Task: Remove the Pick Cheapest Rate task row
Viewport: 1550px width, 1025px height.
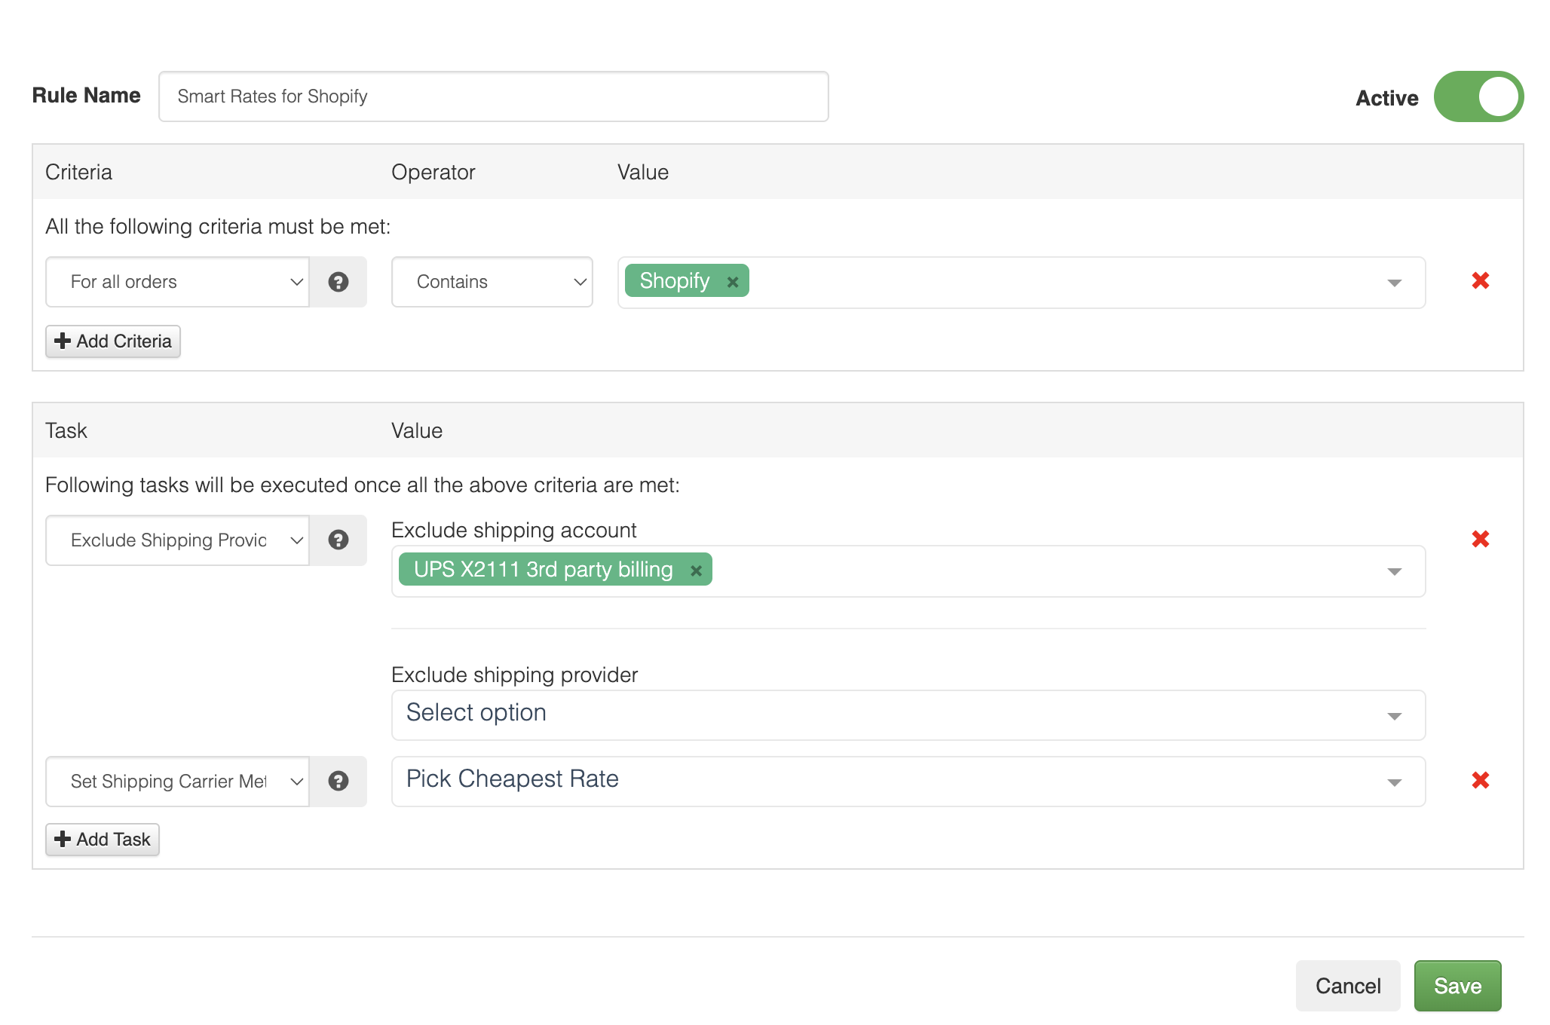Action: click(1480, 780)
